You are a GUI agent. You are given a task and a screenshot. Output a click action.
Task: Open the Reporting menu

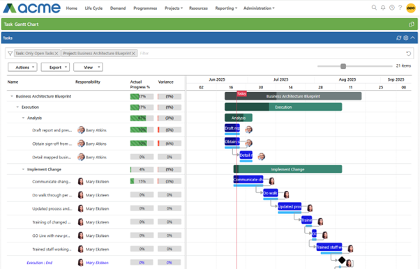click(226, 8)
